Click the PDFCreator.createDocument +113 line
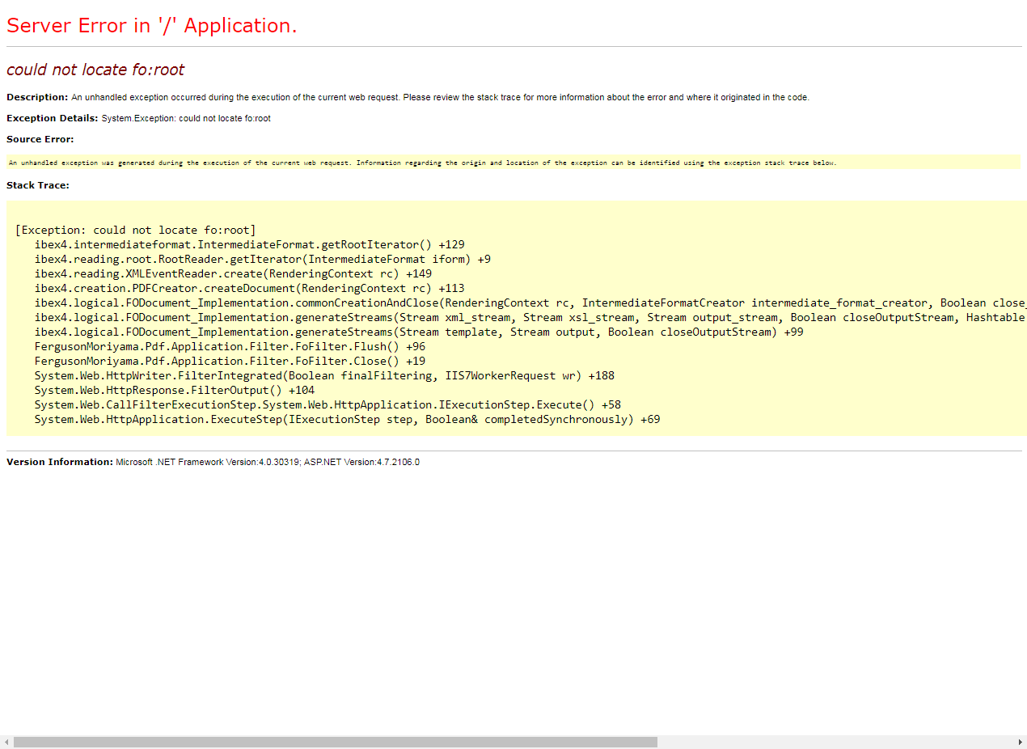 click(x=250, y=288)
